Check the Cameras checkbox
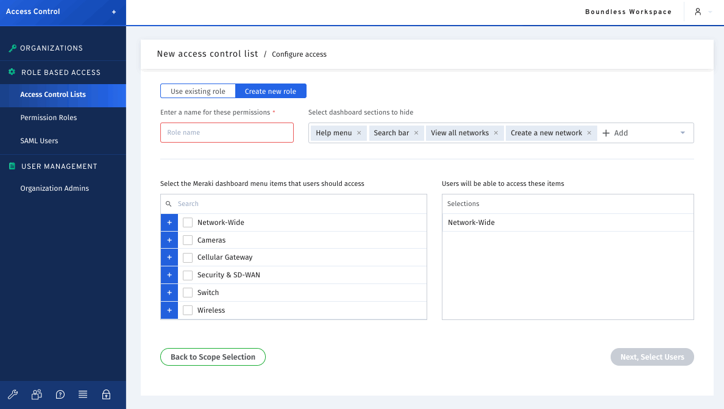The height and width of the screenshot is (409, 724). pos(188,240)
